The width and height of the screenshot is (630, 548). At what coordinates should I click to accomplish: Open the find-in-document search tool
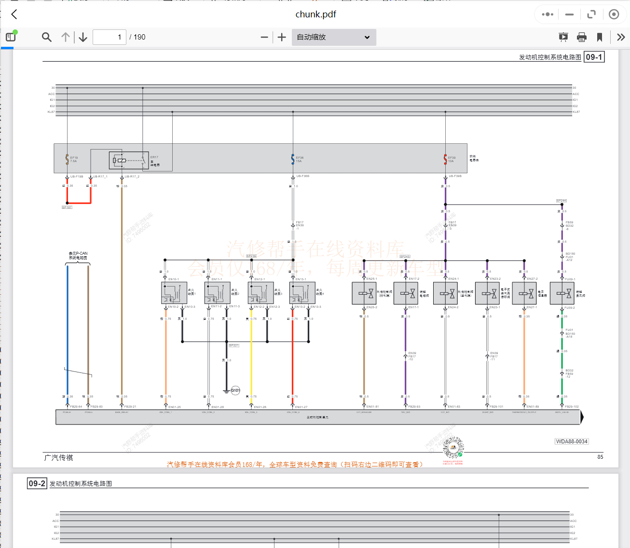point(47,37)
